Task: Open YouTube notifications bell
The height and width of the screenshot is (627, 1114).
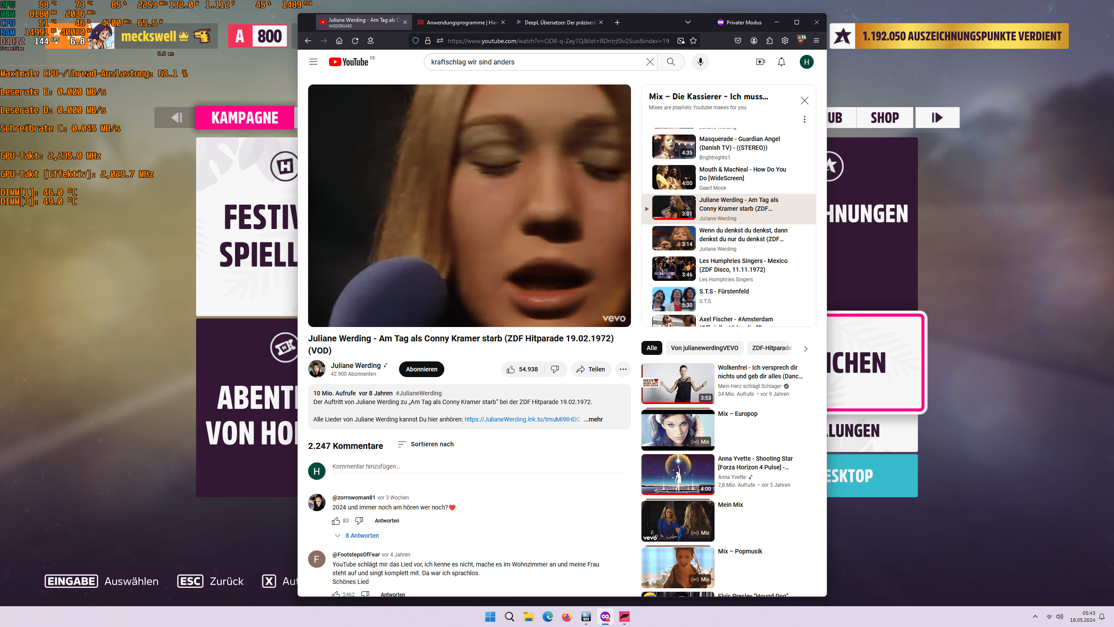Action: tap(782, 62)
